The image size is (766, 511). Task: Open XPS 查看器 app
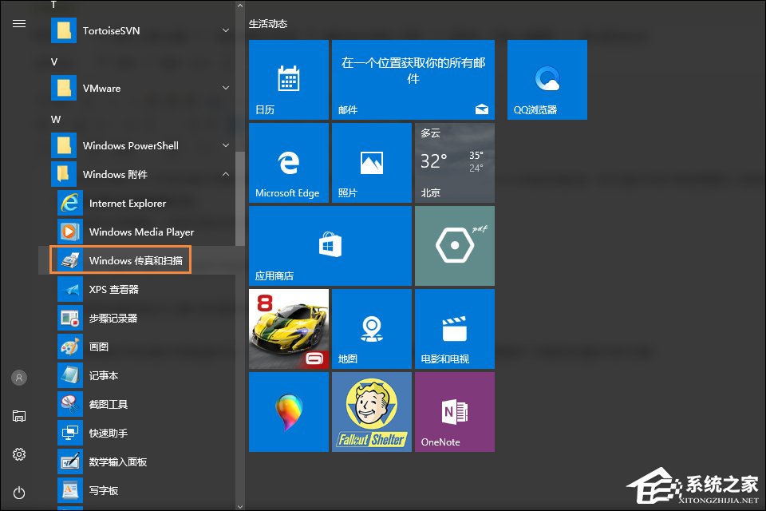point(113,290)
